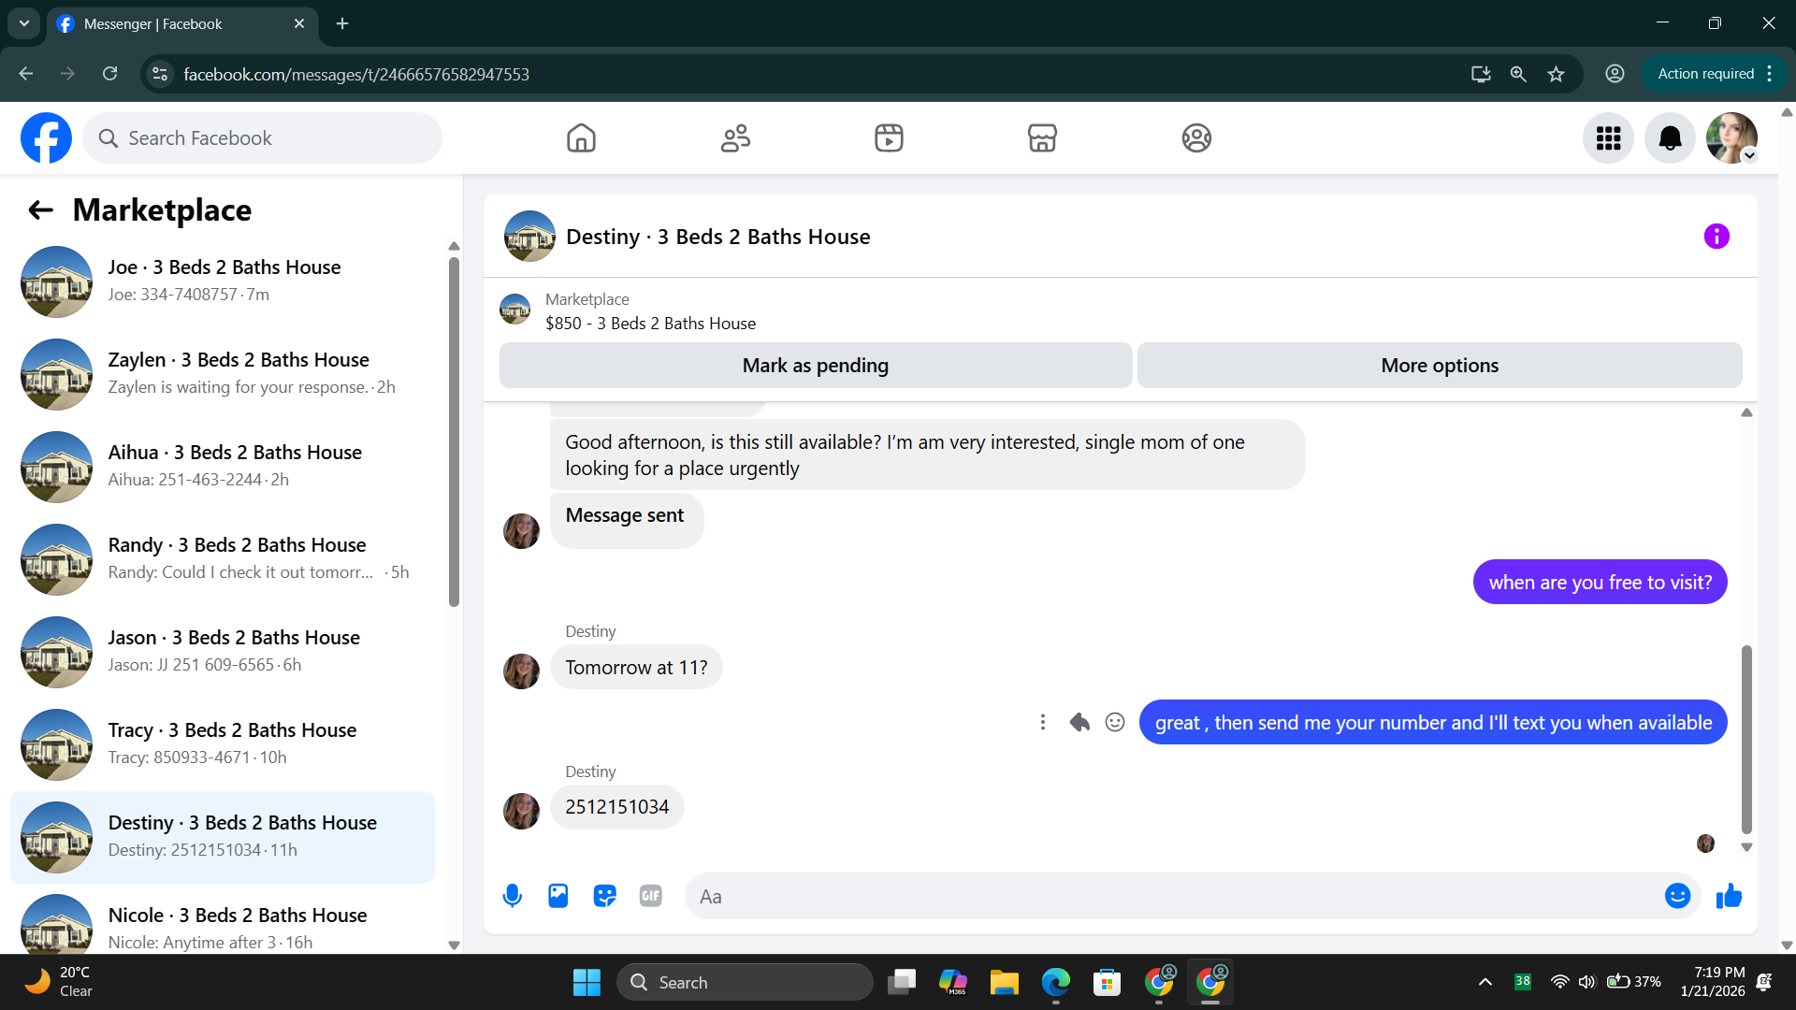React to the message with emoji
Screen dimensions: 1796x1010
(x=1115, y=722)
